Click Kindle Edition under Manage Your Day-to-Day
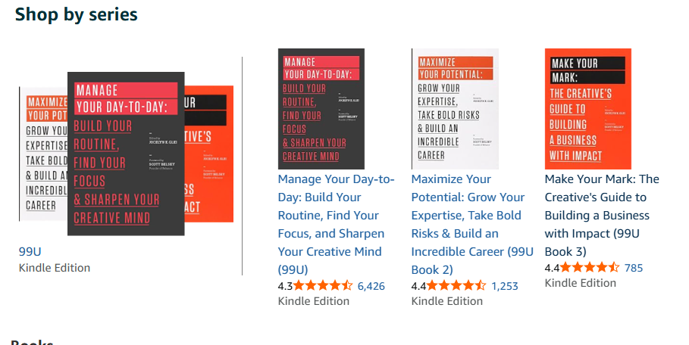Image resolution: width=689 pixels, height=345 pixels. click(x=314, y=301)
